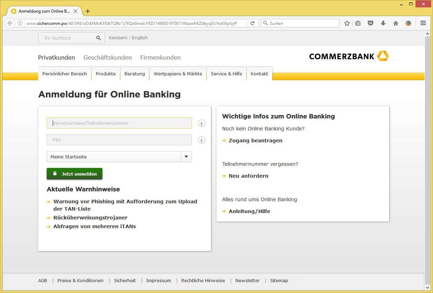Viewport: 433px width, 293px height.
Task: Open the Anleitung/Hilfe link
Action: [x=249, y=211]
